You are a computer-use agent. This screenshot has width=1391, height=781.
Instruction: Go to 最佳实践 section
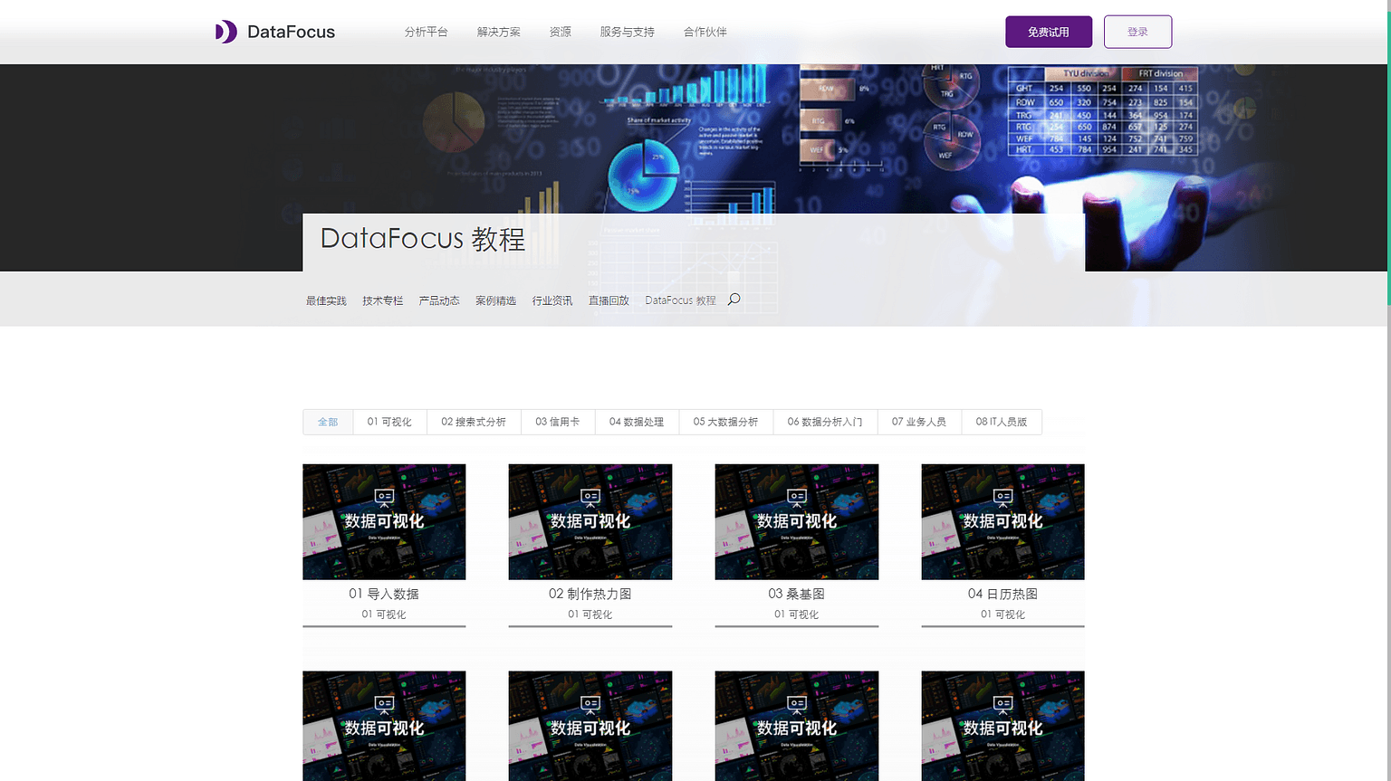pos(326,300)
